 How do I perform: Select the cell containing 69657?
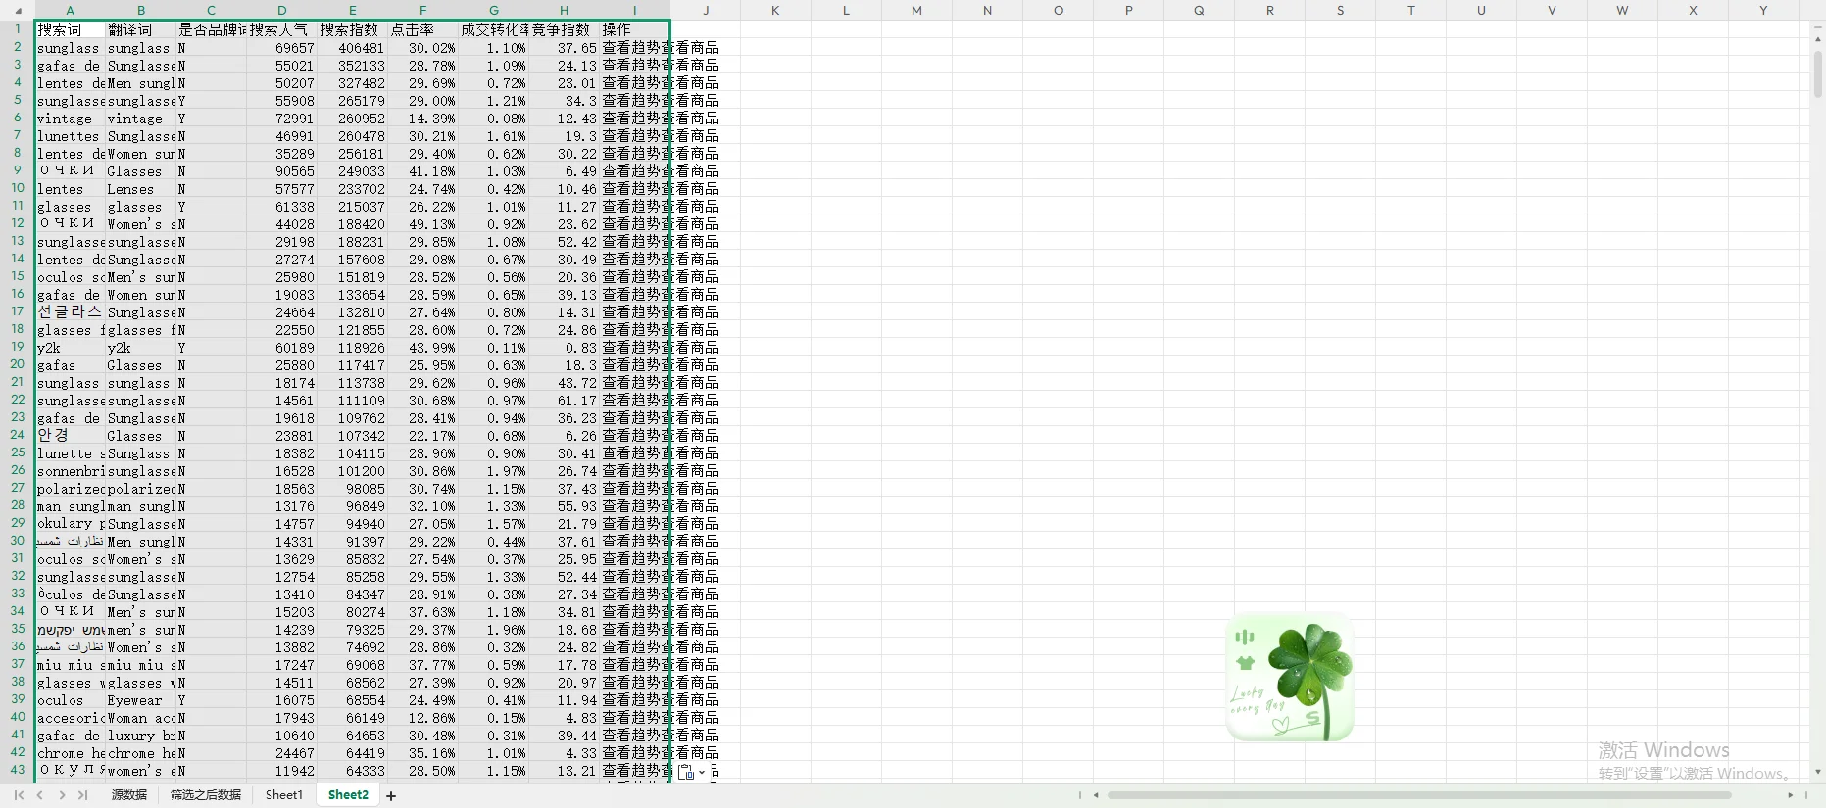coord(281,48)
